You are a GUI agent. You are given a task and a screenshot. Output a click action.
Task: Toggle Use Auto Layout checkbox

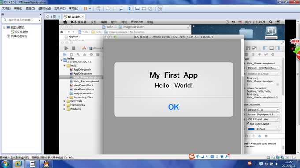[x=248, y=124]
